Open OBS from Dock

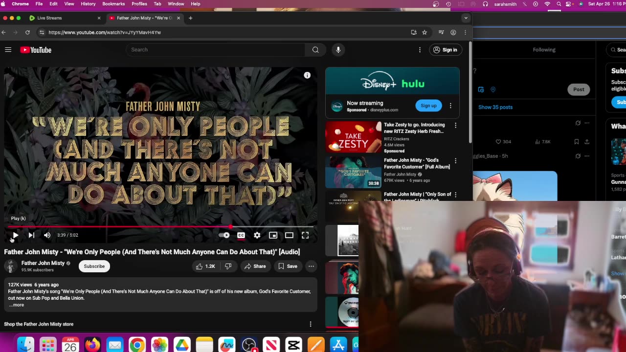[x=249, y=345]
